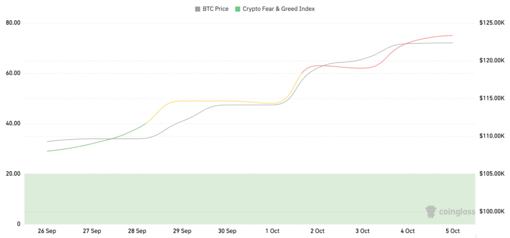
Task: Toggle the Crypto Fear & Greed Index label
Action: (278, 9)
